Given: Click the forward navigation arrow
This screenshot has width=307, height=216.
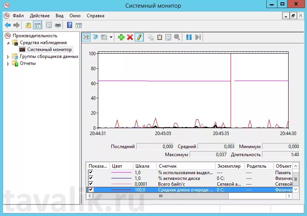Looking at the screenshot, I should pos(17,25).
